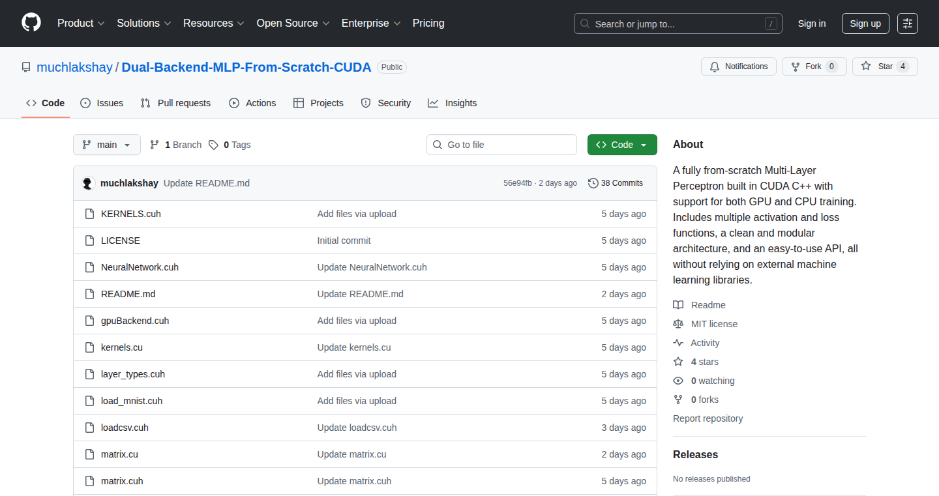Image resolution: width=939 pixels, height=496 pixels.
Task: Open the appearance settings icon button
Action: click(x=908, y=23)
